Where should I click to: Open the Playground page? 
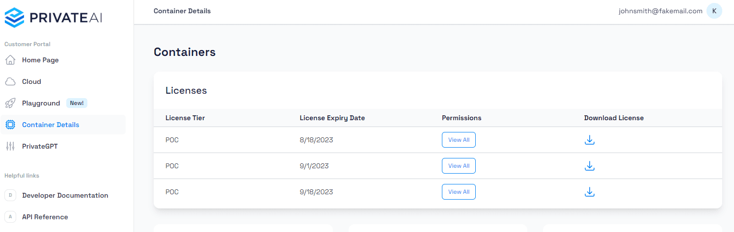coord(41,103)
